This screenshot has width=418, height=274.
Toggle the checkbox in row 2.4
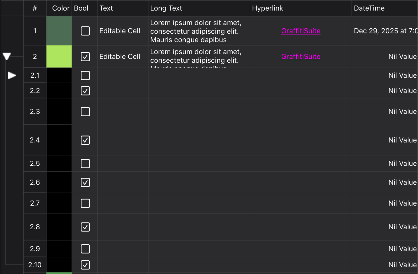[85, 140]
